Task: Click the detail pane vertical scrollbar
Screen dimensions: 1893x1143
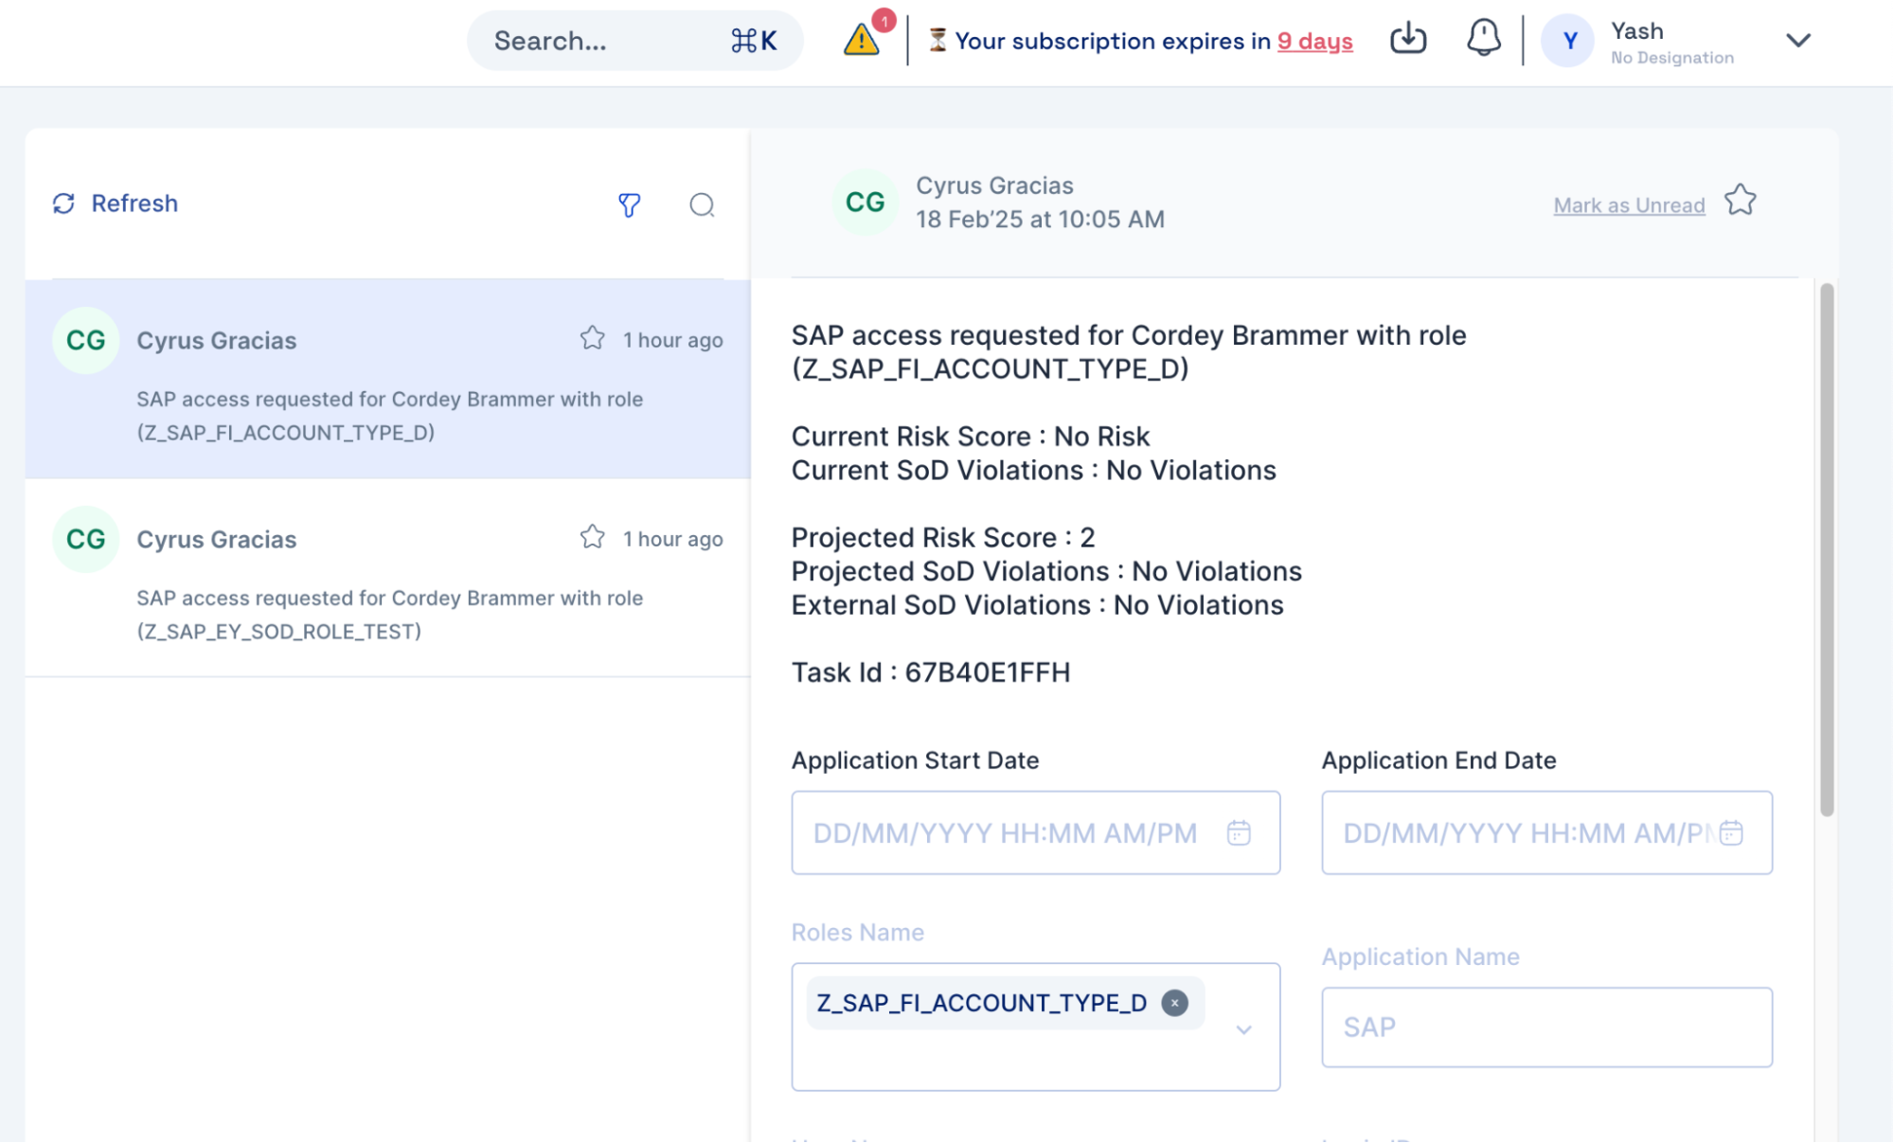Action: point(1827,549)
